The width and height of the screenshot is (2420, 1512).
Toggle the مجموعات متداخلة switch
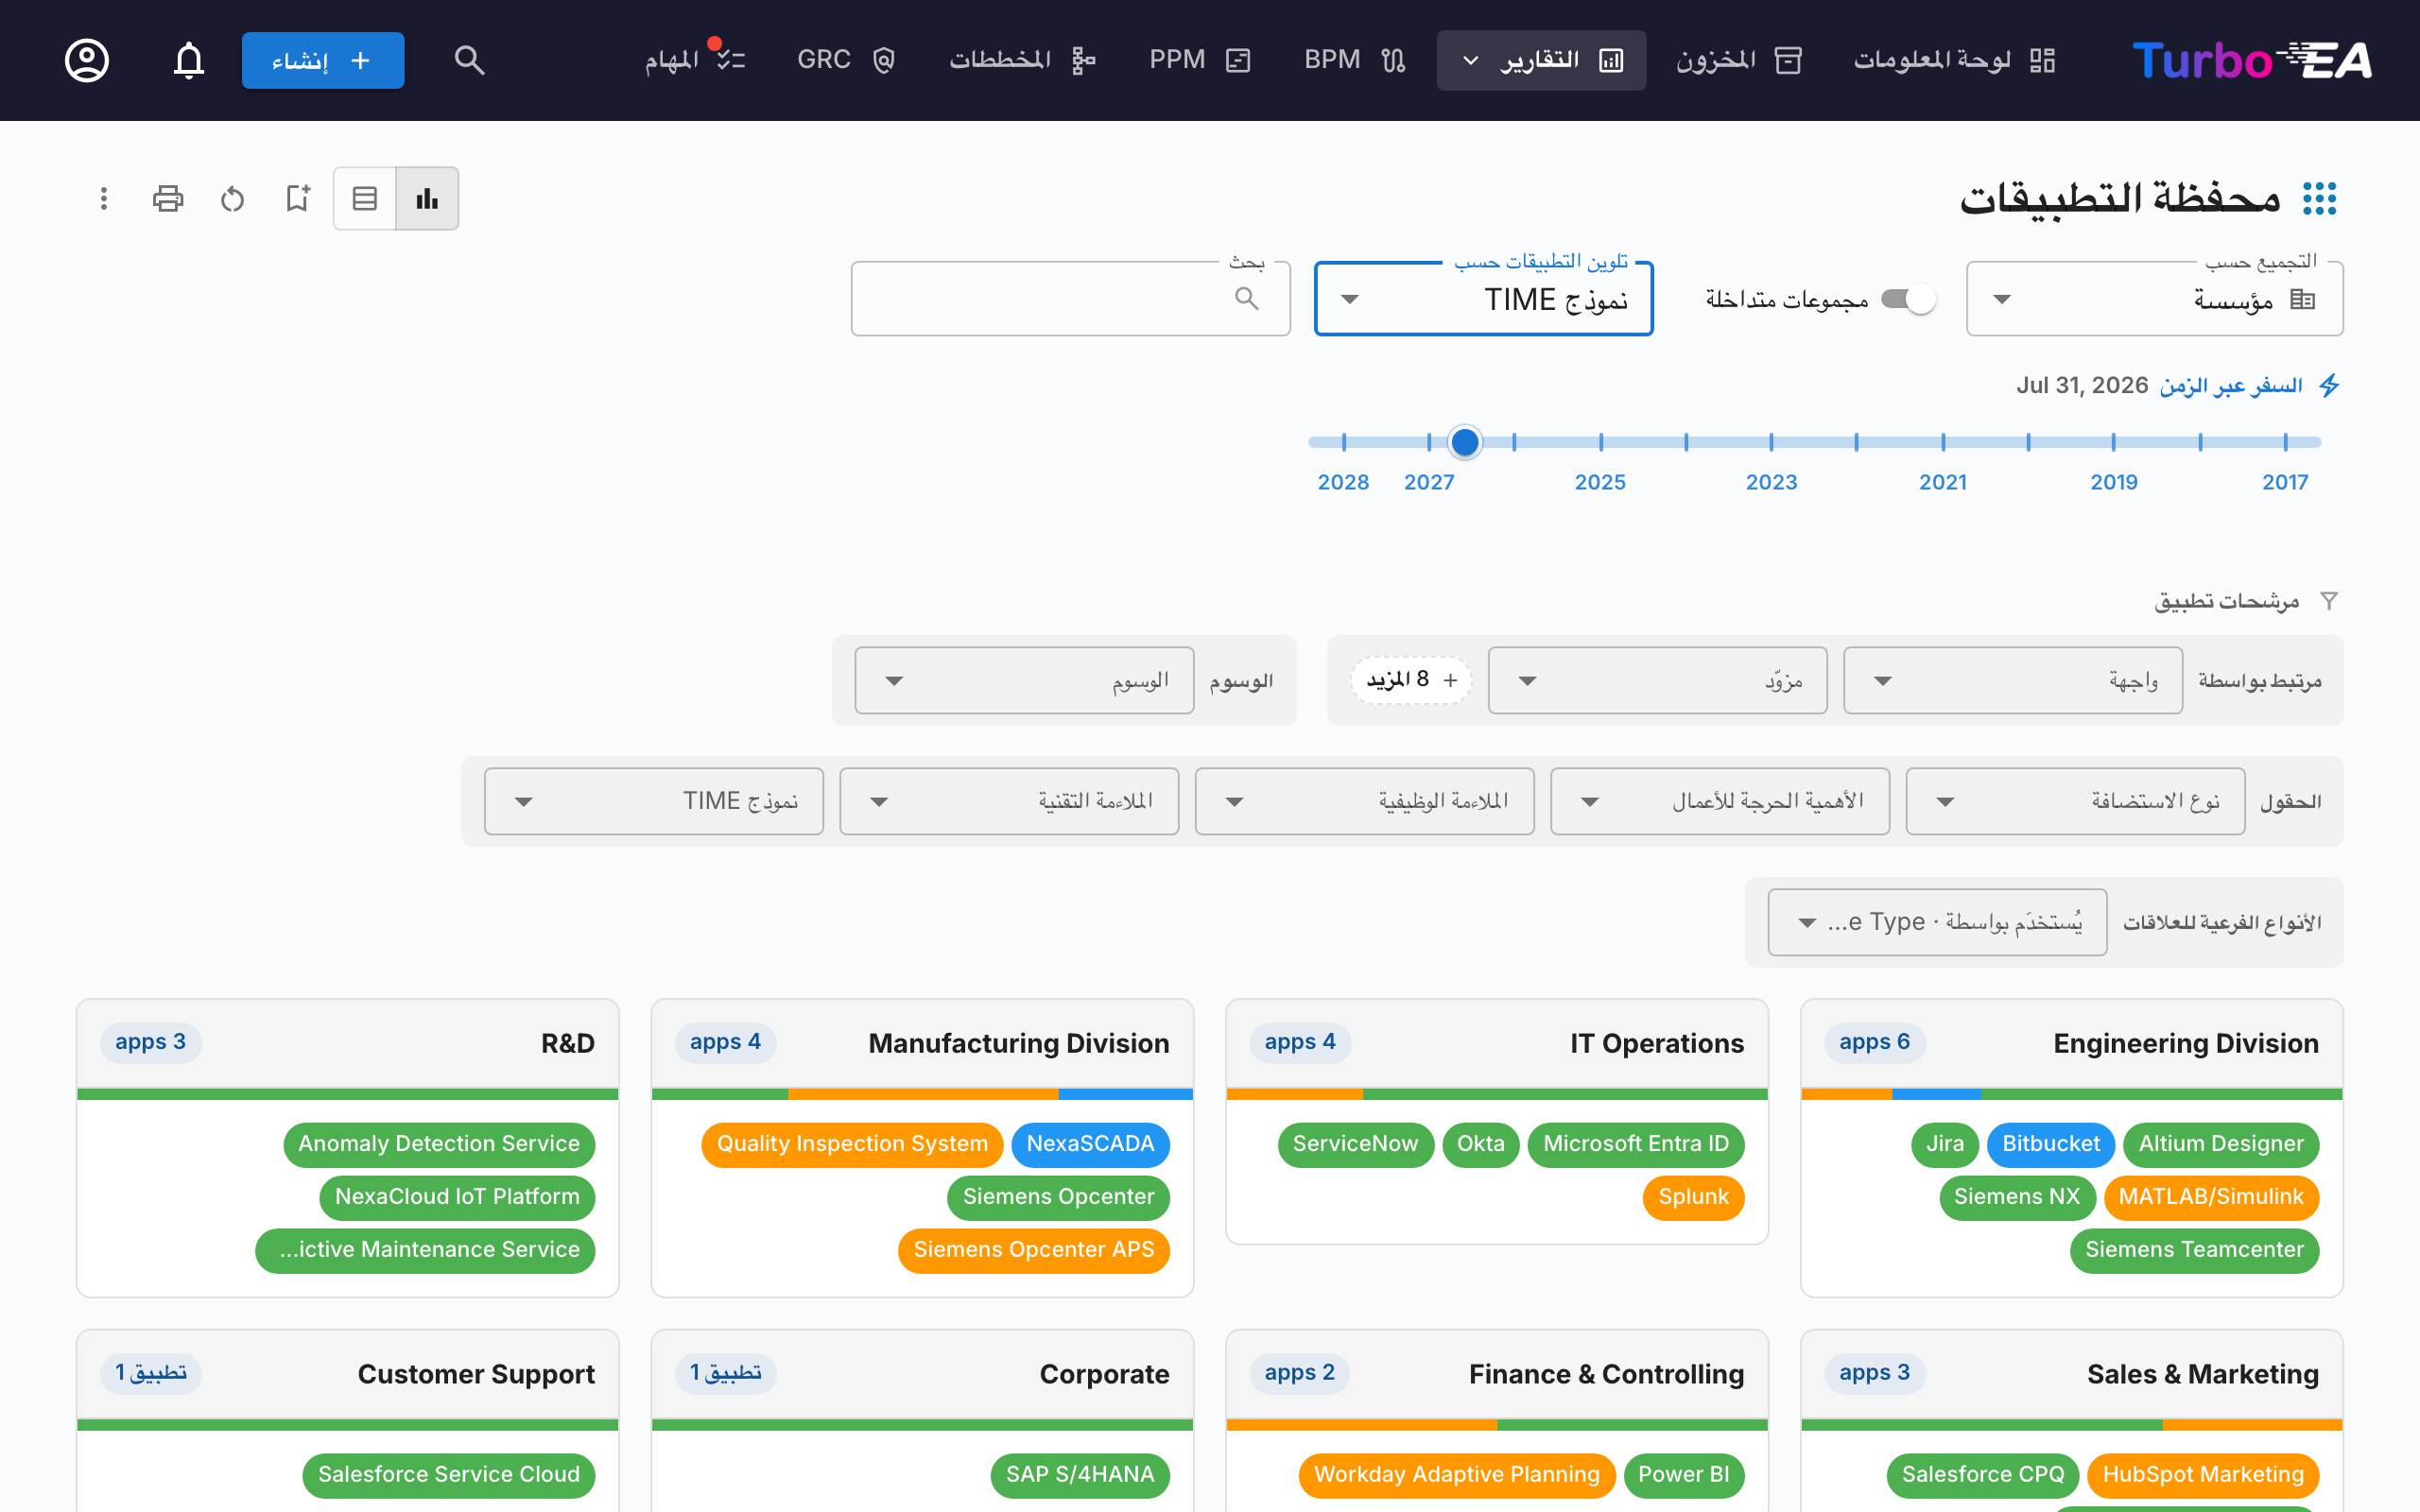click(1909, 299)
